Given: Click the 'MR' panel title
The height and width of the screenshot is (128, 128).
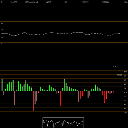Looking at the screenshot, I should (114, 67).
